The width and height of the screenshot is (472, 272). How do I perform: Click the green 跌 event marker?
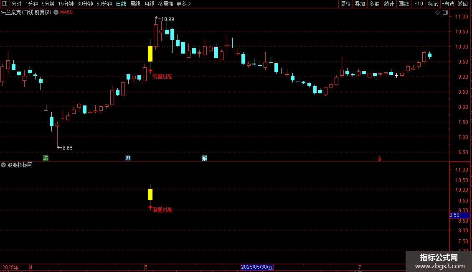tap(46, 158)
